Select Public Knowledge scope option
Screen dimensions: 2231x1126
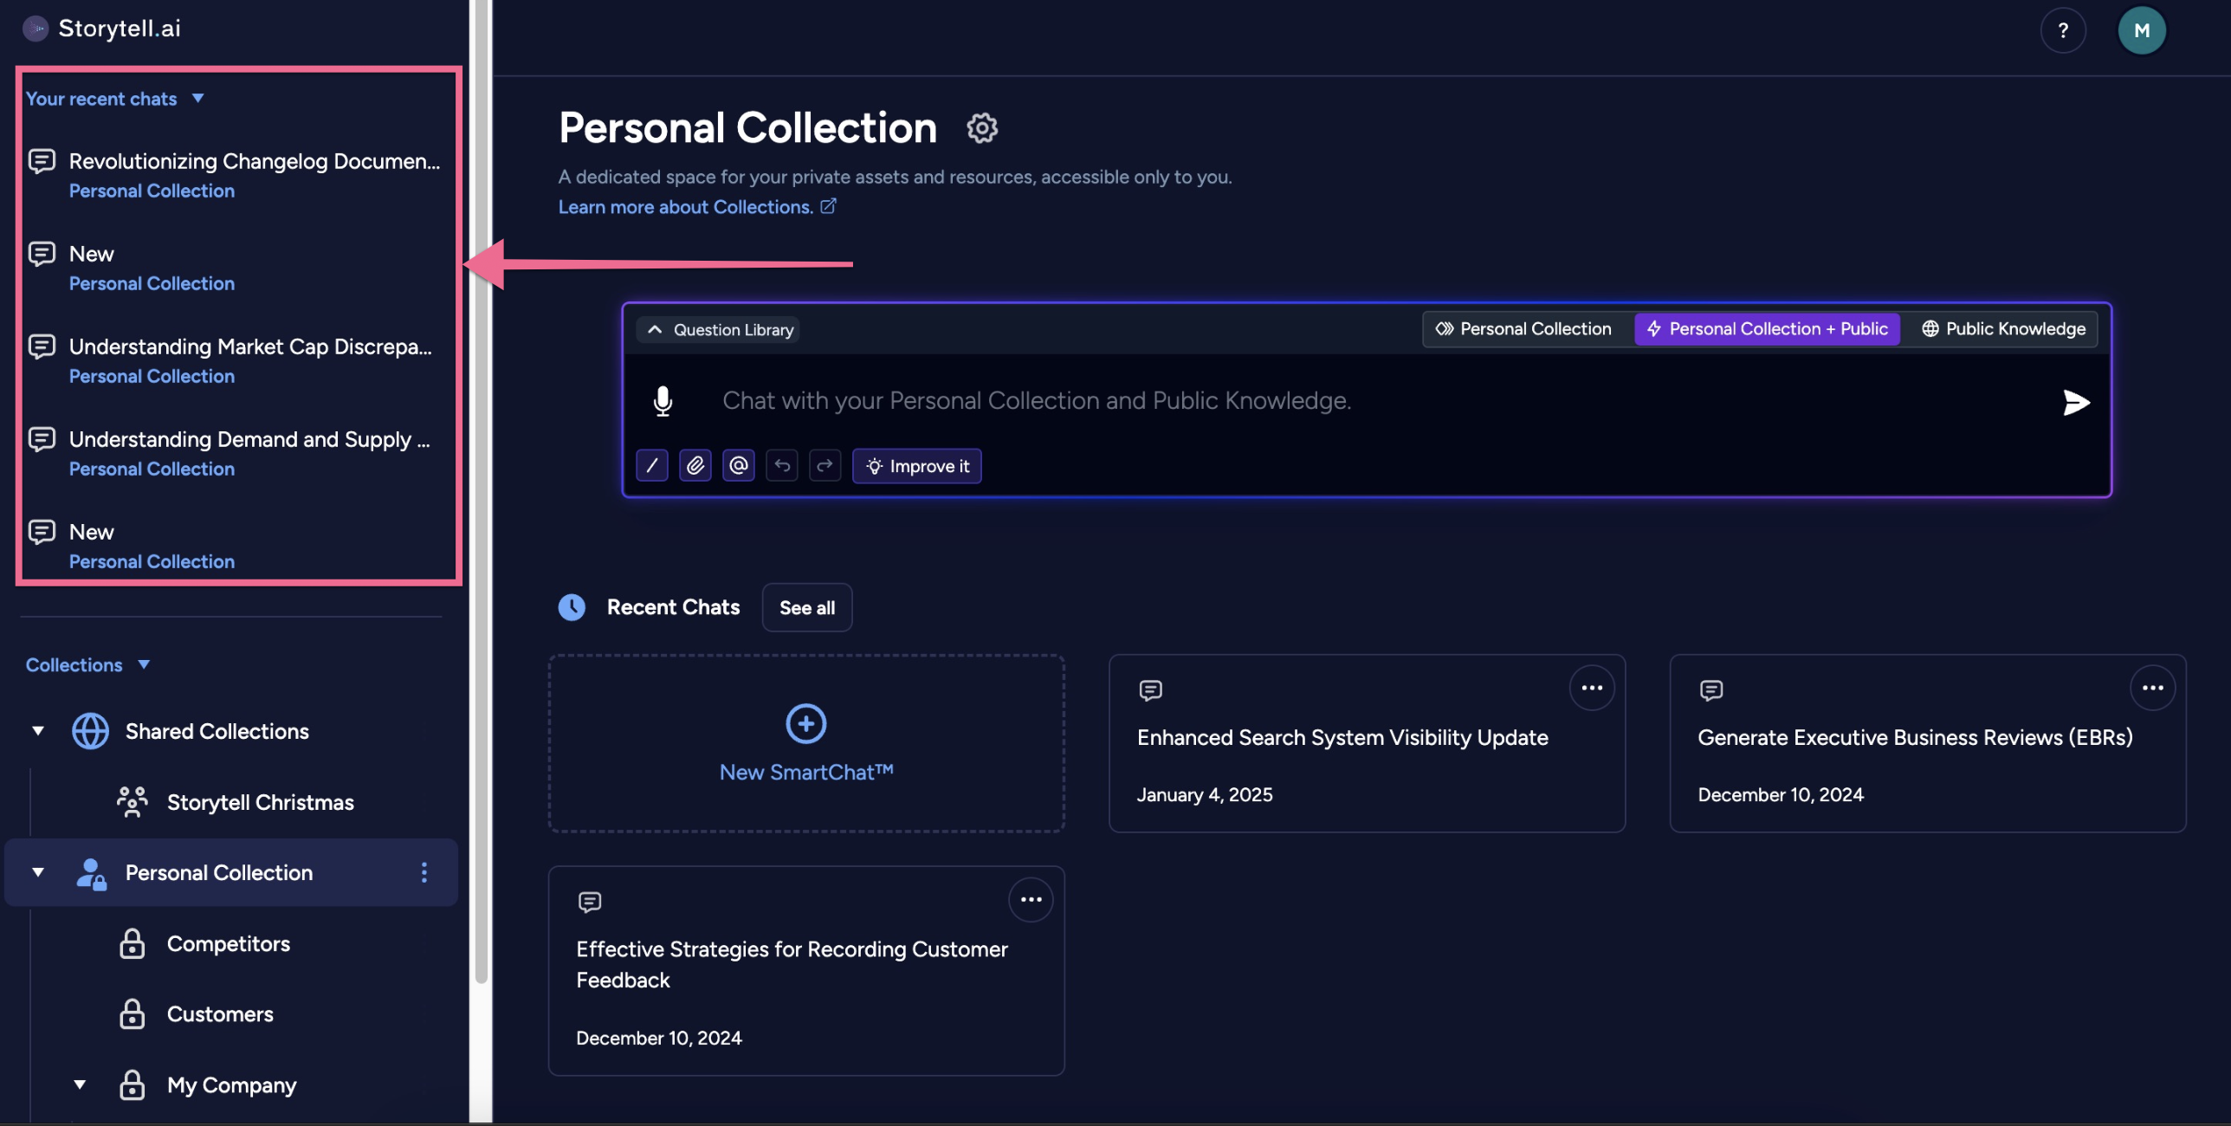click(2003, 329)
